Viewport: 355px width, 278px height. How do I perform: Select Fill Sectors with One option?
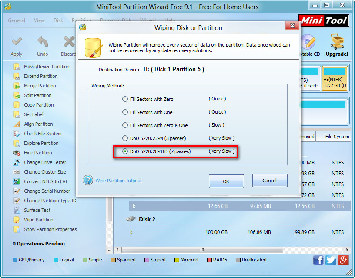[x=125, y=112]
